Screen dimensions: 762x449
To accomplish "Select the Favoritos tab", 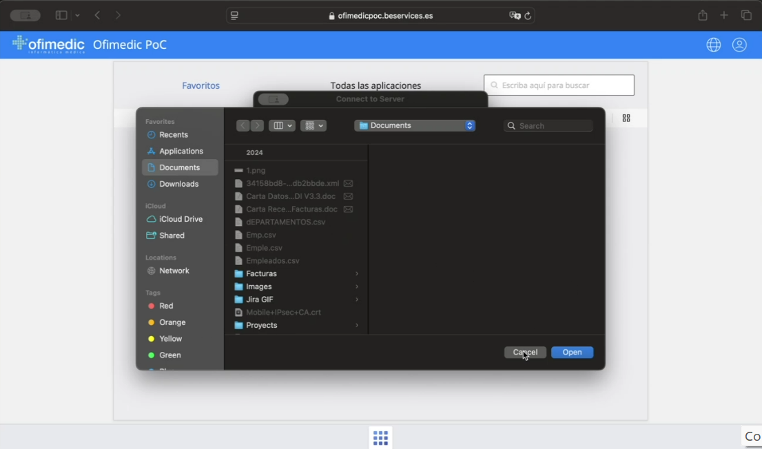I will (200, 85).
